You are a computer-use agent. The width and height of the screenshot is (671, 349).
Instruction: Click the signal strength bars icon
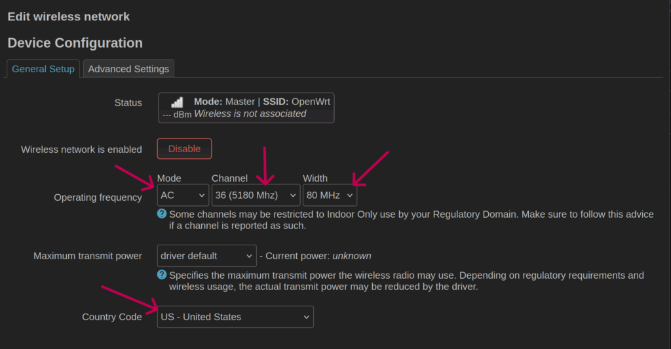177,102
